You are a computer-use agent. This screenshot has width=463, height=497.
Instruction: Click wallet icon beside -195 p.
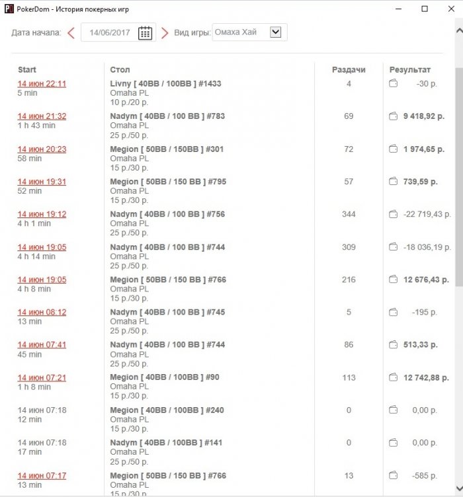[x=394, y=312]
